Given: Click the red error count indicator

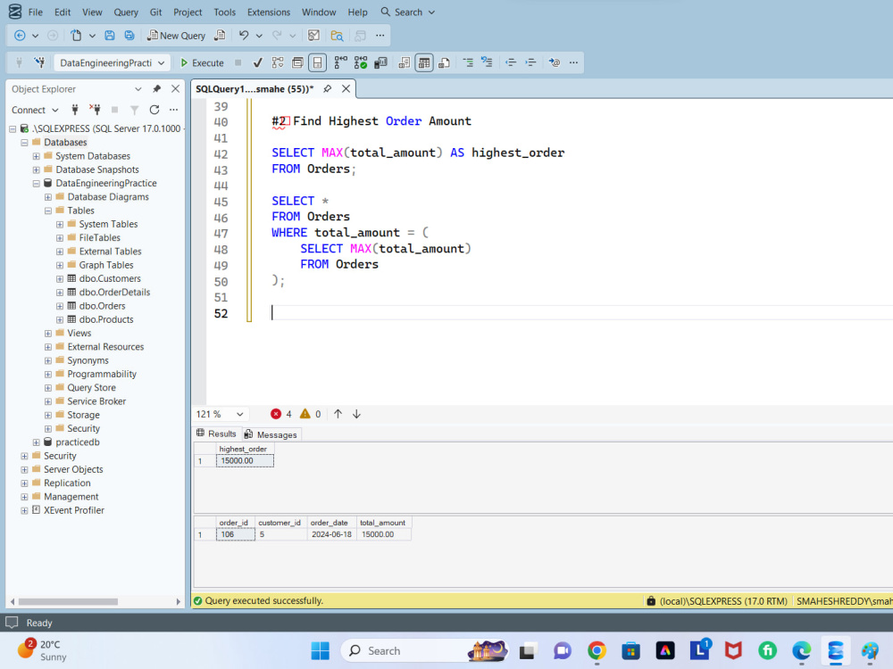Looking at the screenshot, I should 281,414.
